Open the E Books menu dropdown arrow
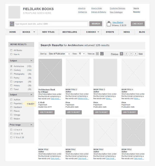Image resolution: width=155 pixels, height=166 pixels. click(98, 32)
